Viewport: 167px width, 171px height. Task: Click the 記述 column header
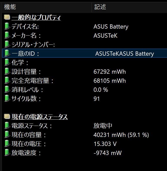tap(129, 7)
